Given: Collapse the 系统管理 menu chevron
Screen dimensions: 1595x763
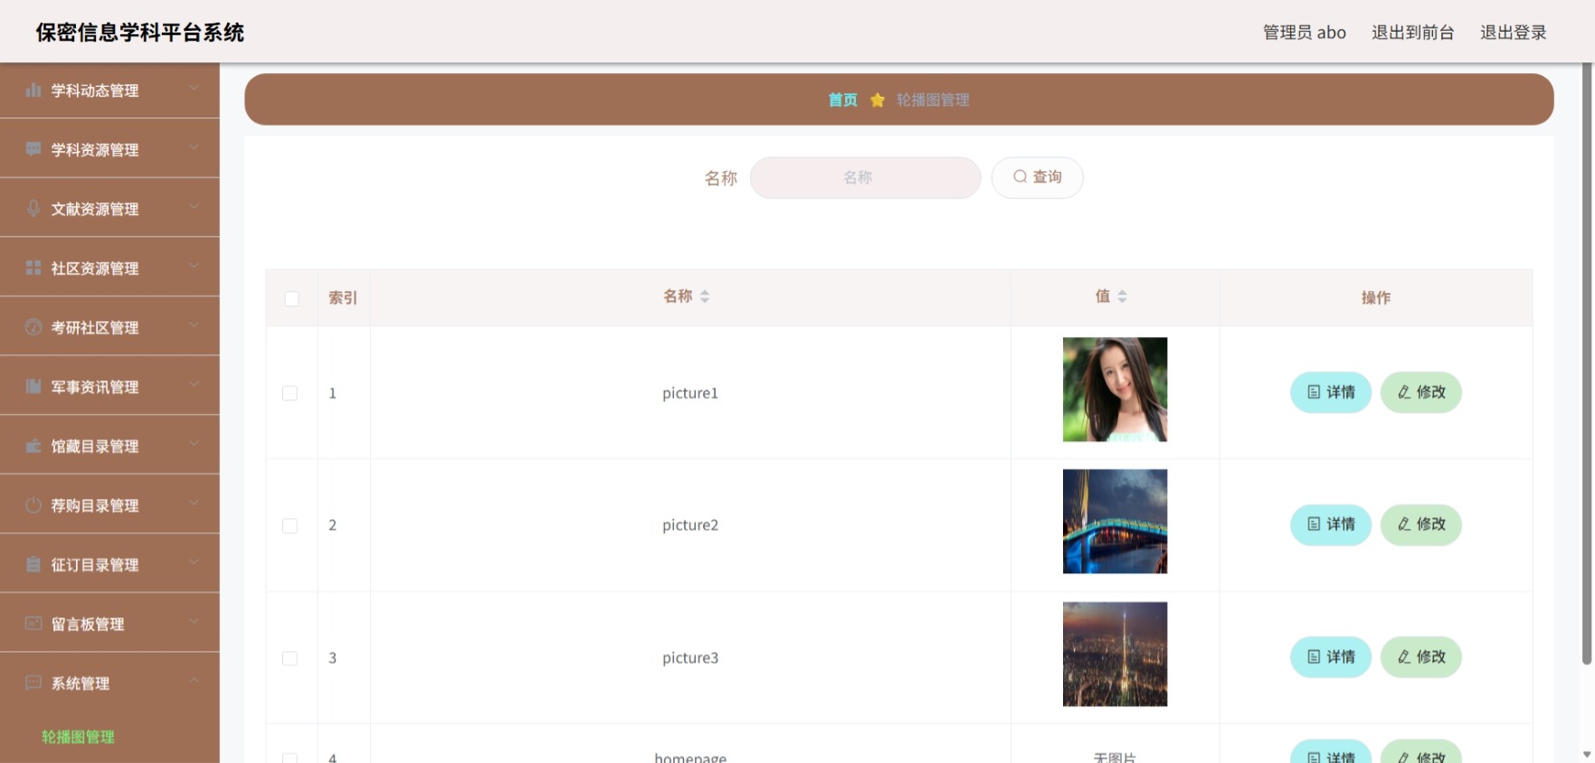Looking at the screenshot, I should (194, 681).
